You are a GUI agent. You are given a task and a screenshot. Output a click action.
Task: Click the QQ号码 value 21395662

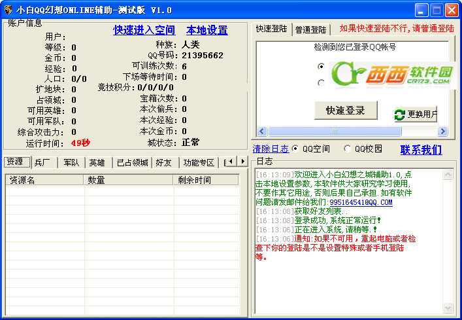pyautogui.click(x=203, y=56)
